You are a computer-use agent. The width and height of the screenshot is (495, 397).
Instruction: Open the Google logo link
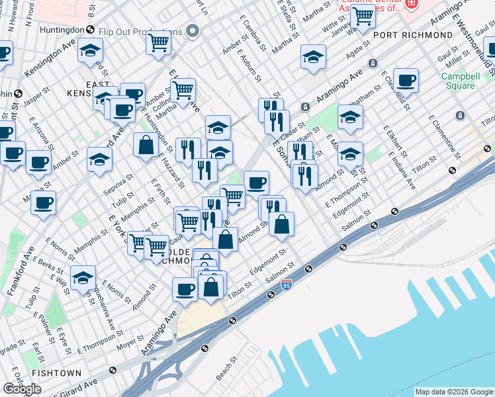tap(22, 389)
